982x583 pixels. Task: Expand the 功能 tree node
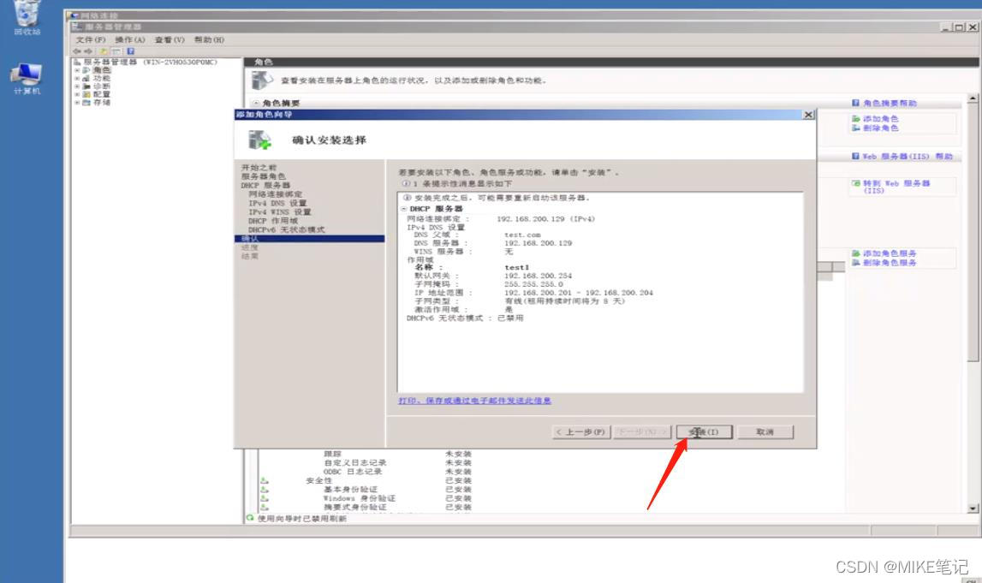77,78
